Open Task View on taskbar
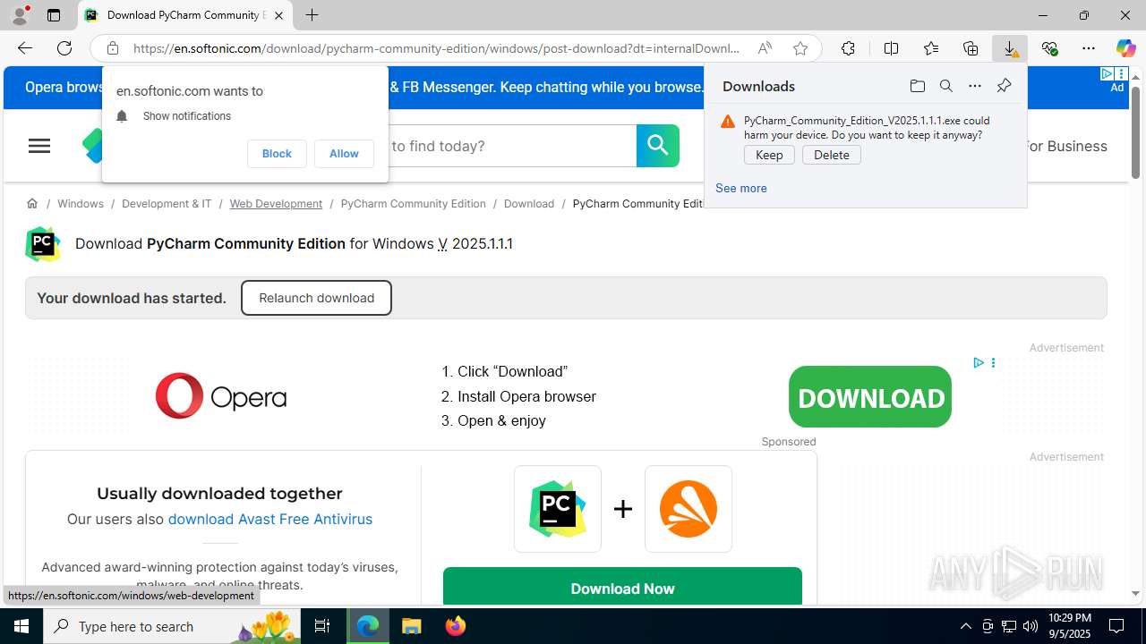Viewport: 1146px width, 644px height. pos(322,626)
